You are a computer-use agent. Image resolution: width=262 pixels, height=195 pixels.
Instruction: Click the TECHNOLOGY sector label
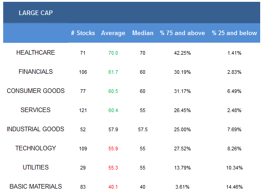click(36, 148)
